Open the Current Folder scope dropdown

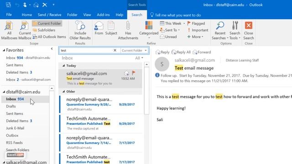[134, 51]
